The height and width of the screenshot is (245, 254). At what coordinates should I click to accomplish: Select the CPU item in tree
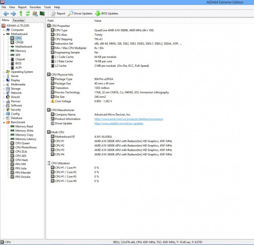click(16, 38)
